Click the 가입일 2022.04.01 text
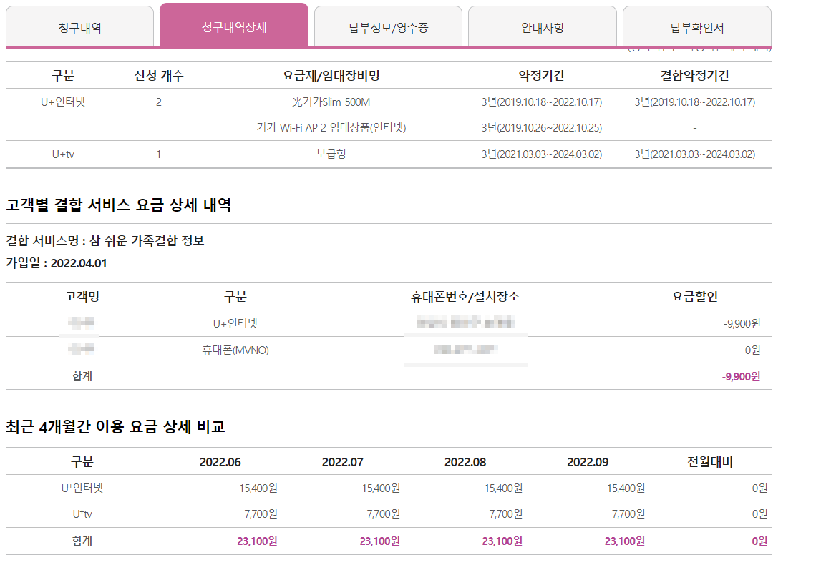This screenshot has width=826, height=565. (x=57, y=263)
